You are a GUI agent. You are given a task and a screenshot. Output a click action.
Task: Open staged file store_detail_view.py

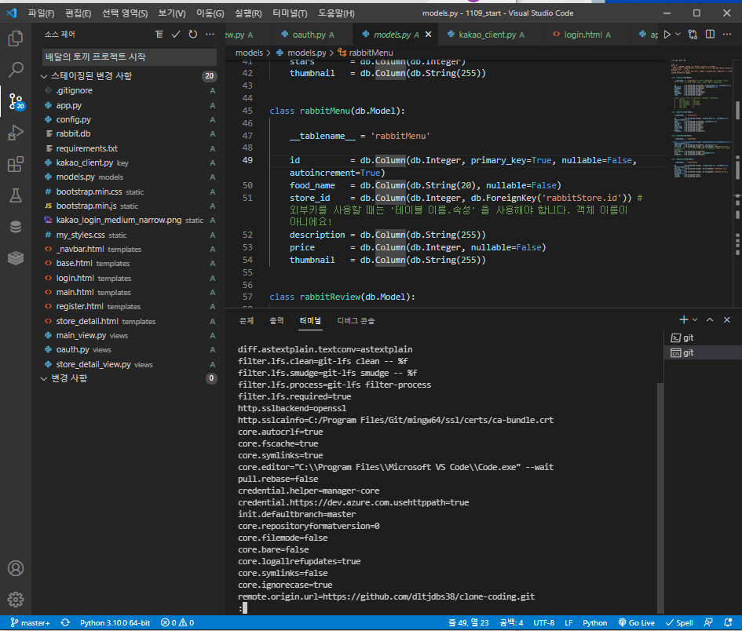(130, 364)
